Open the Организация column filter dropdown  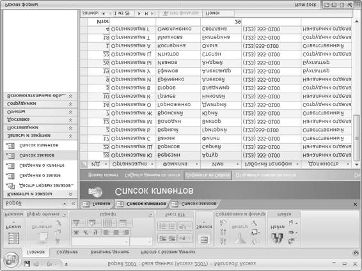pyautogui.click(x=152, y=164)
